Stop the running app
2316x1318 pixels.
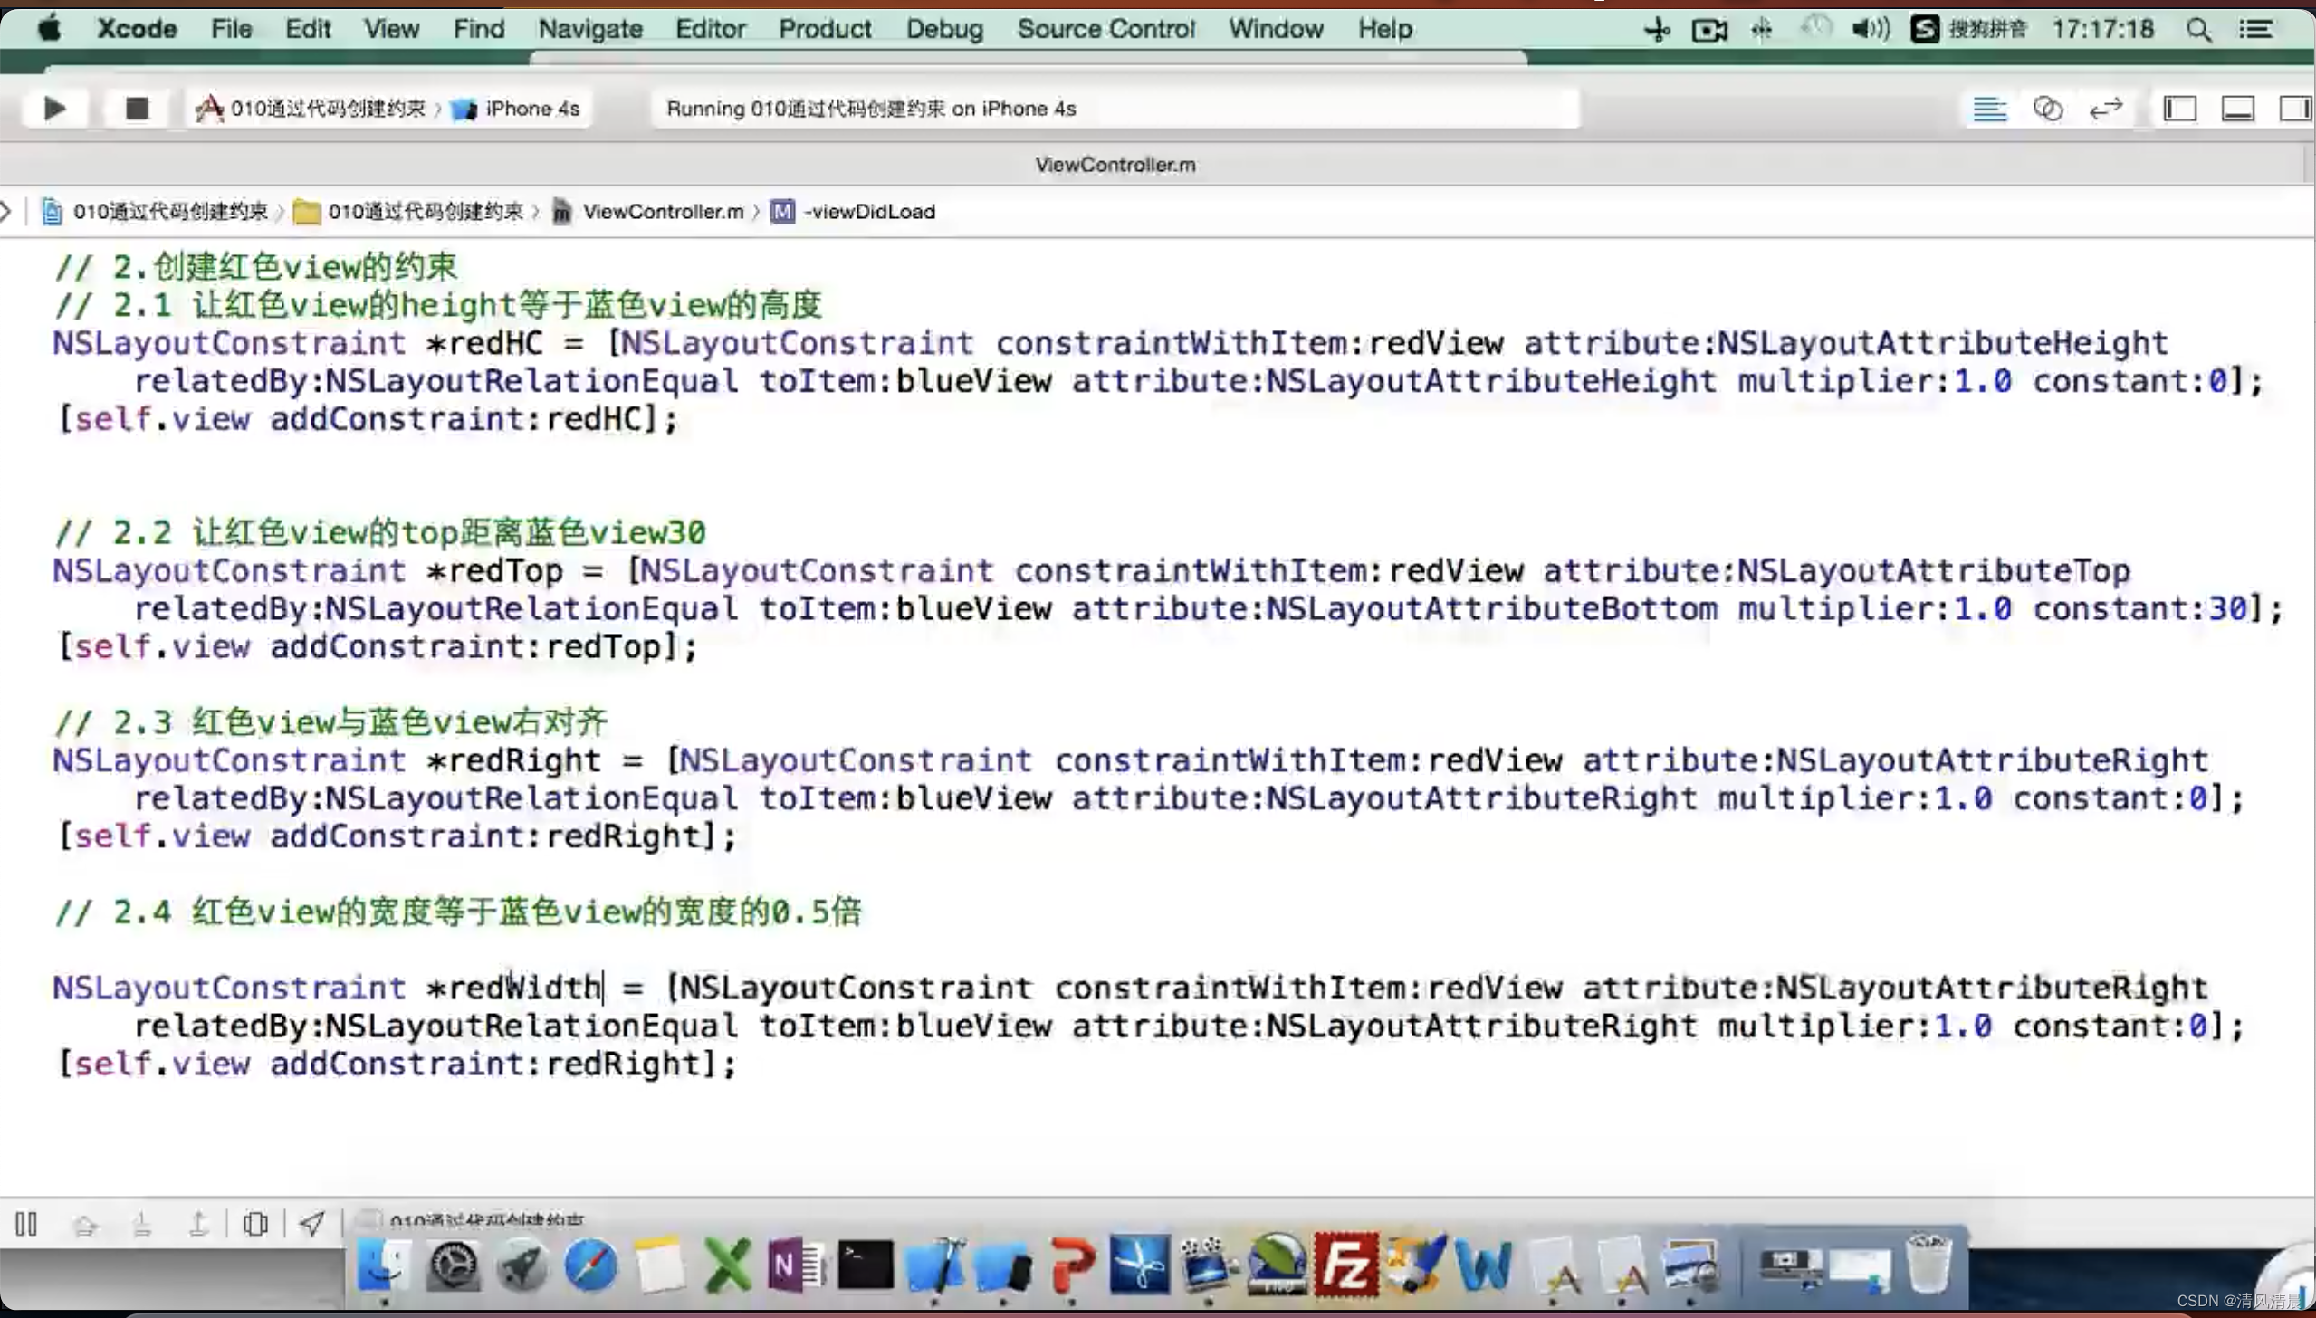click(x=137, y=109)
